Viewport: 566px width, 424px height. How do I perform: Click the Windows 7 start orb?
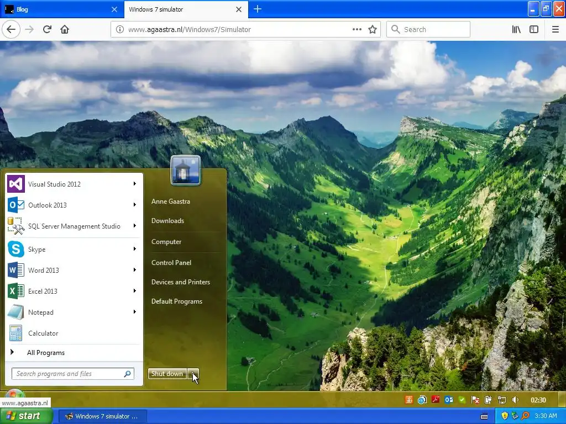[x=14, y=393]
